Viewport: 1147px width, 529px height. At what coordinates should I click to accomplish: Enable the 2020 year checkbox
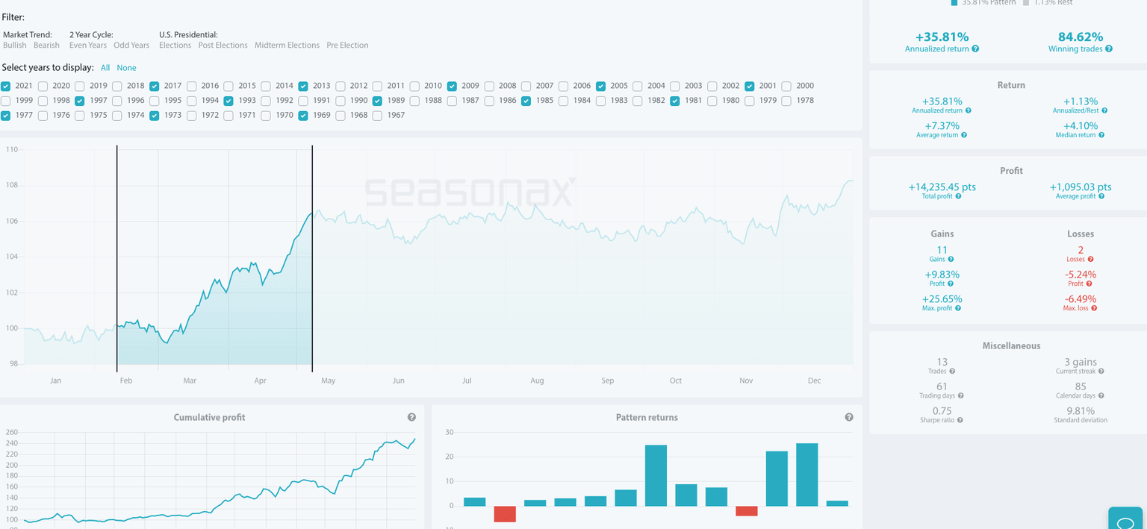point(43,86)
